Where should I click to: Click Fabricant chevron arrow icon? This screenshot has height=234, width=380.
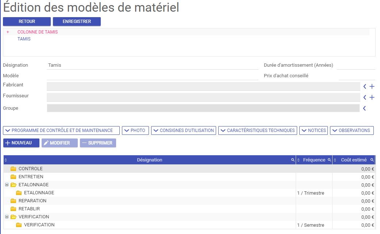tap(365, 86)
